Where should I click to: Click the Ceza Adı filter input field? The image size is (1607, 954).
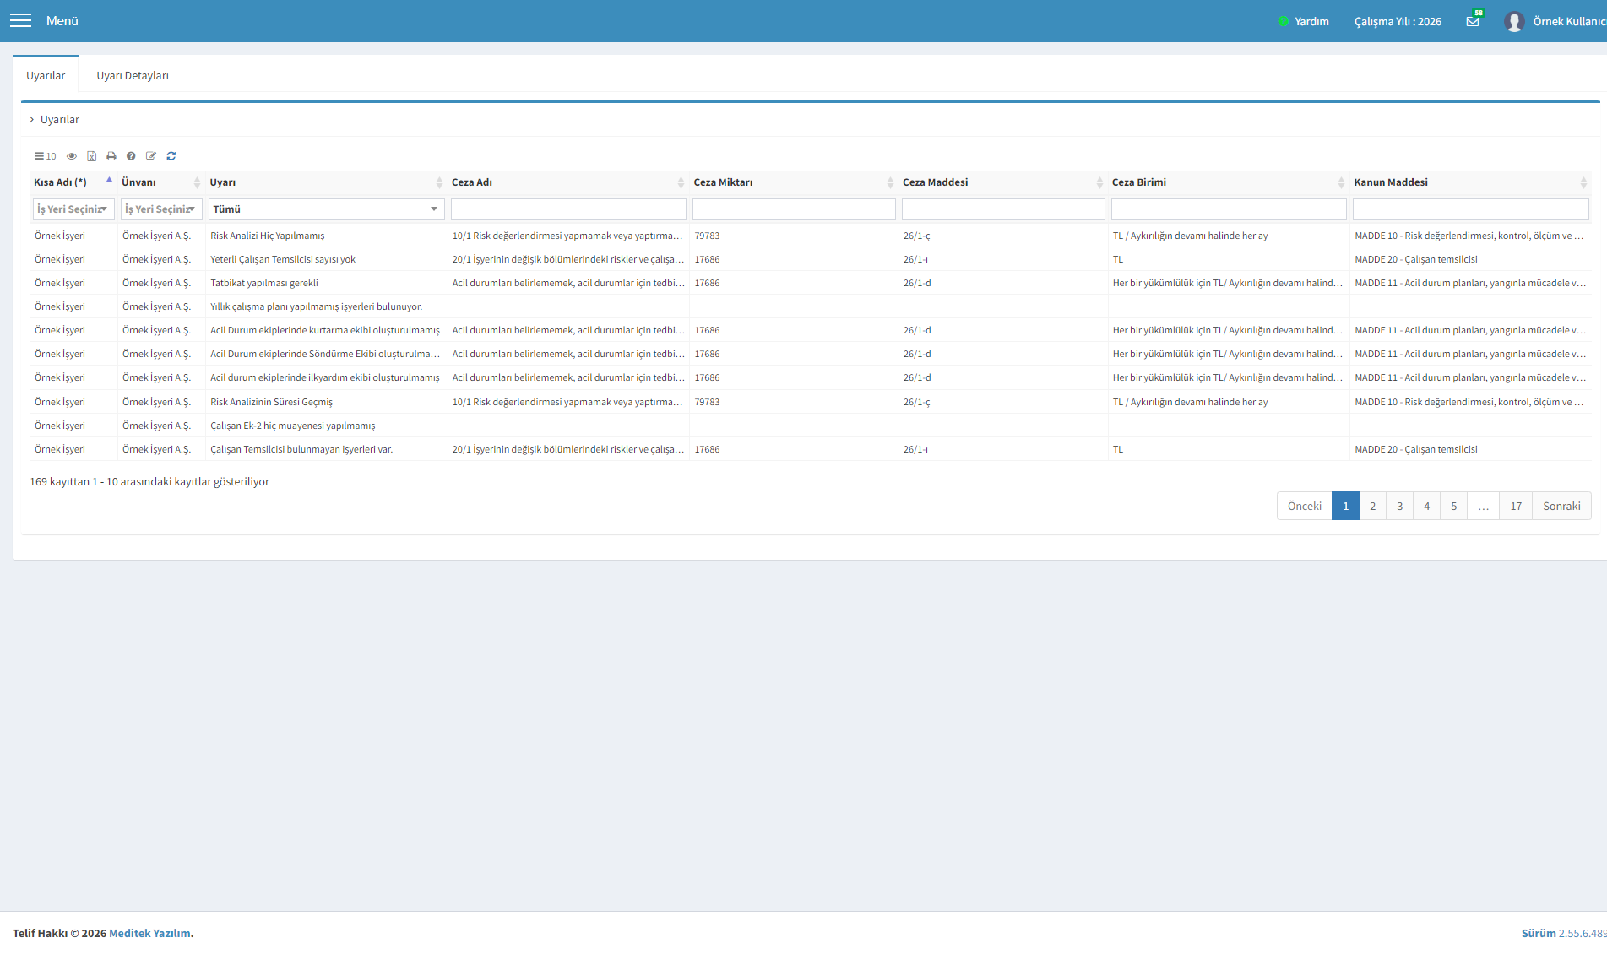tap(568, 209)
